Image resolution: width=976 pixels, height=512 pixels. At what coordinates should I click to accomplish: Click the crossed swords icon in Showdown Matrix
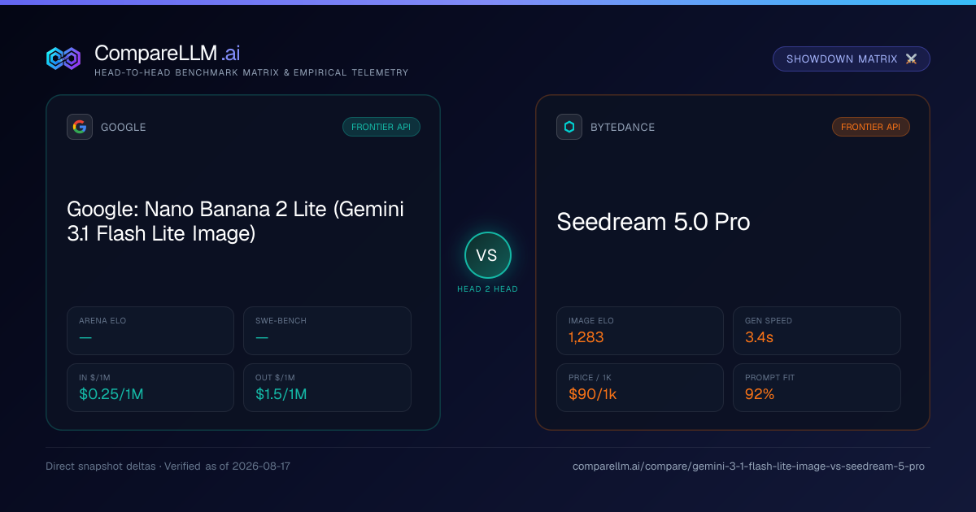(x=911, y=59)
